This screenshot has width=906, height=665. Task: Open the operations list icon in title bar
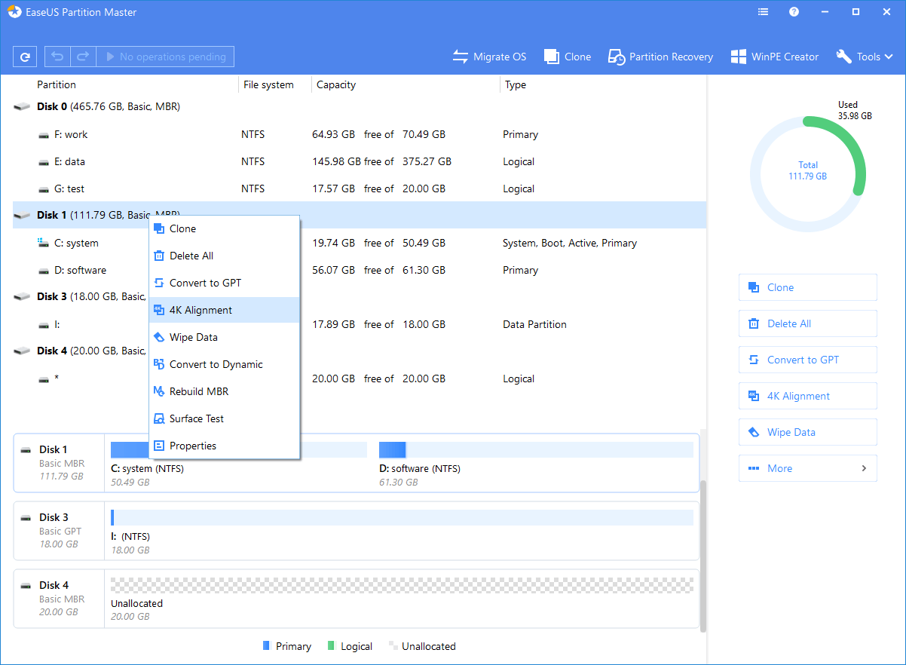[x=763, y=12]
